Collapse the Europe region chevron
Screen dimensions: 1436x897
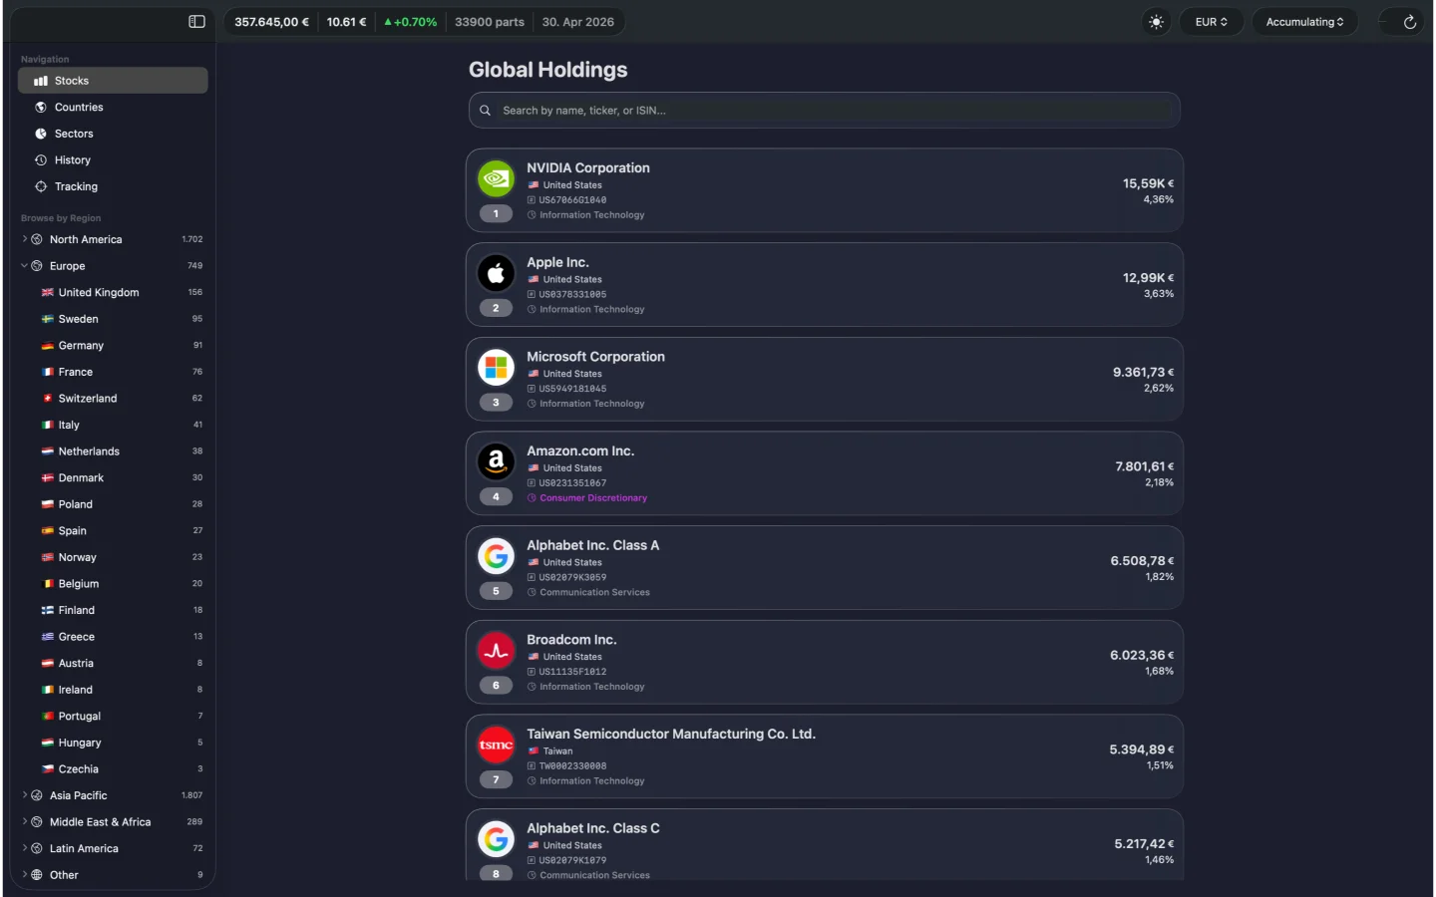25,266
